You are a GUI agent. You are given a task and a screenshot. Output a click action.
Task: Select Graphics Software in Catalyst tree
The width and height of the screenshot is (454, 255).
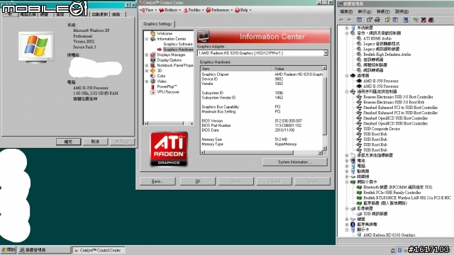tap(178, 44)
